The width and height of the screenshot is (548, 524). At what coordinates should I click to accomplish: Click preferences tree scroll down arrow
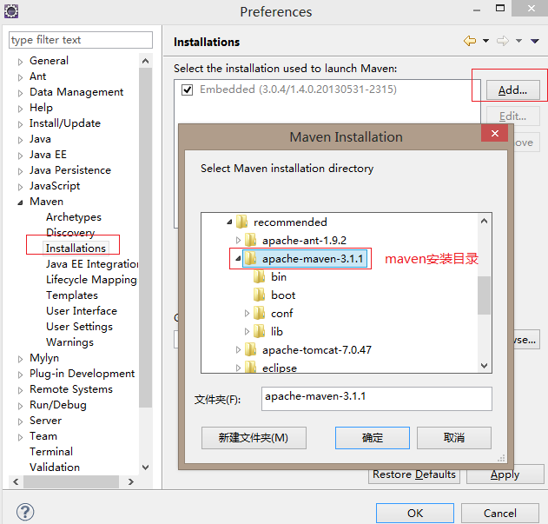145,468
